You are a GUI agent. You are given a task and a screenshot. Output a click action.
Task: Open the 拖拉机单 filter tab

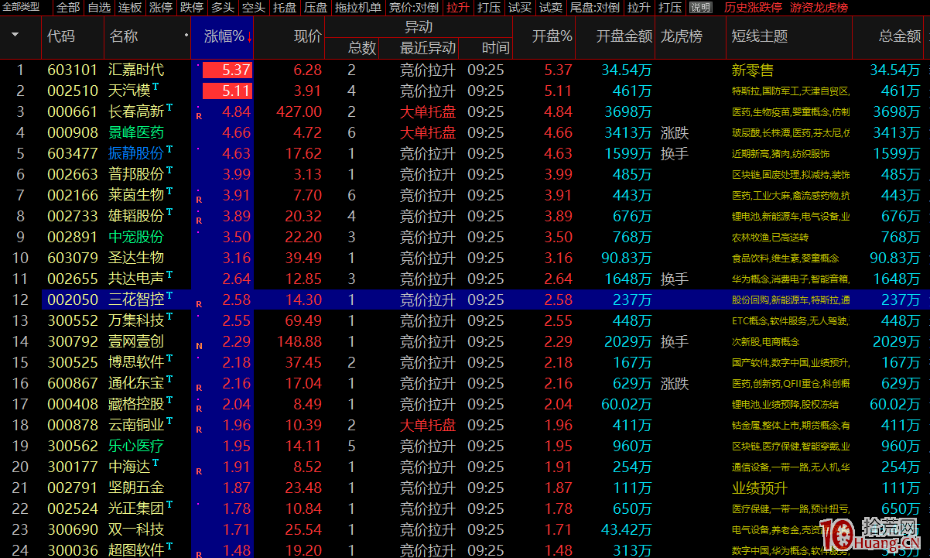coord(358,8)
